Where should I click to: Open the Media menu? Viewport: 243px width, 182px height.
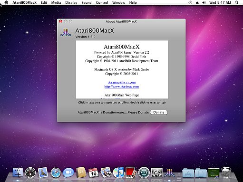56,2
